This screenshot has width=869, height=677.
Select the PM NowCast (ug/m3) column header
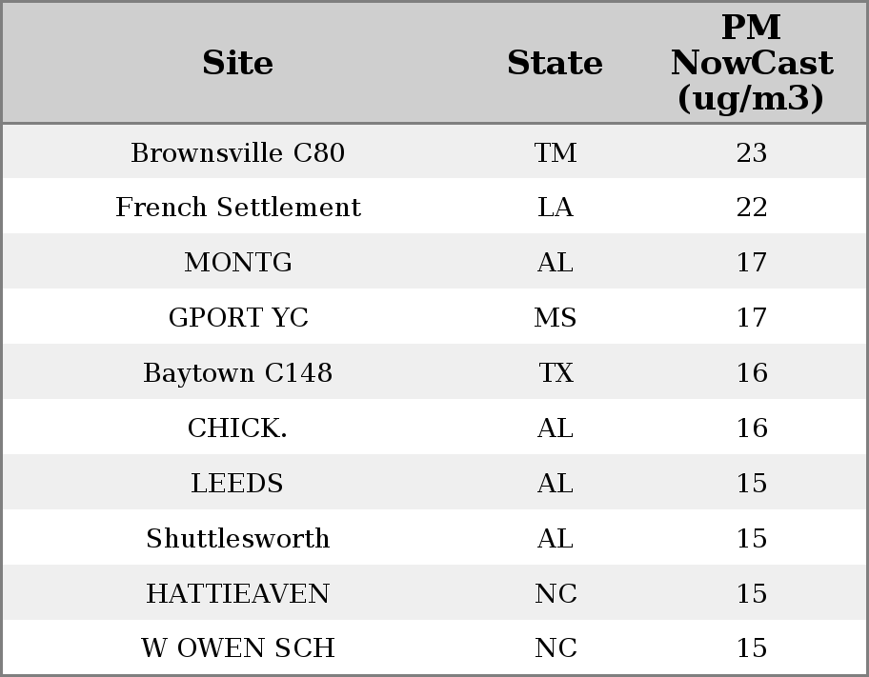click(x=751, y=63)
